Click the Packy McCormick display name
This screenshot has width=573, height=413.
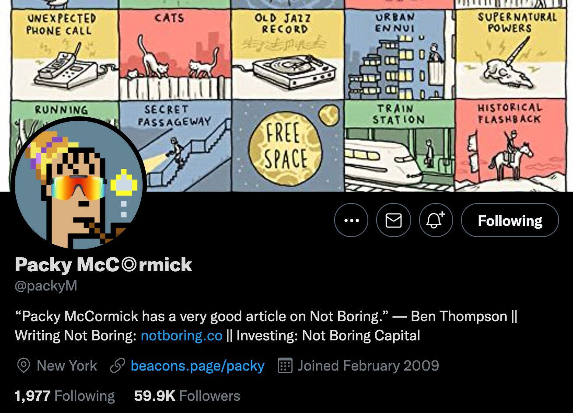pyautogui.click(x=103, y=265)
